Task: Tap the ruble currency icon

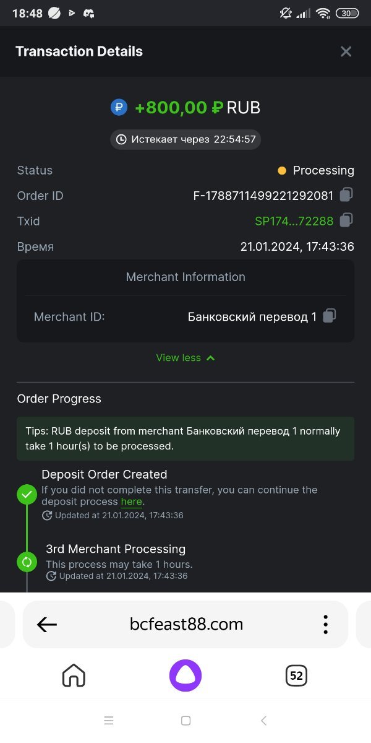Action: (x=119, y=107)
